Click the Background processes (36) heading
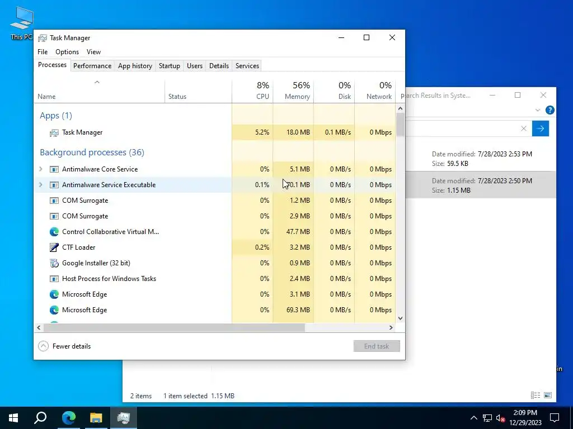The height and width of the screenshot is (429, 573). point(92,152)
